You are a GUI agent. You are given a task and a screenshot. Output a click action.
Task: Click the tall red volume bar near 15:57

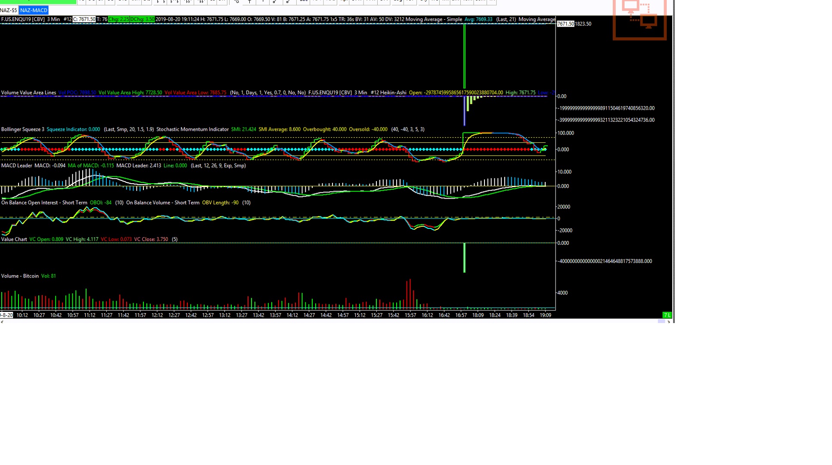410,295
